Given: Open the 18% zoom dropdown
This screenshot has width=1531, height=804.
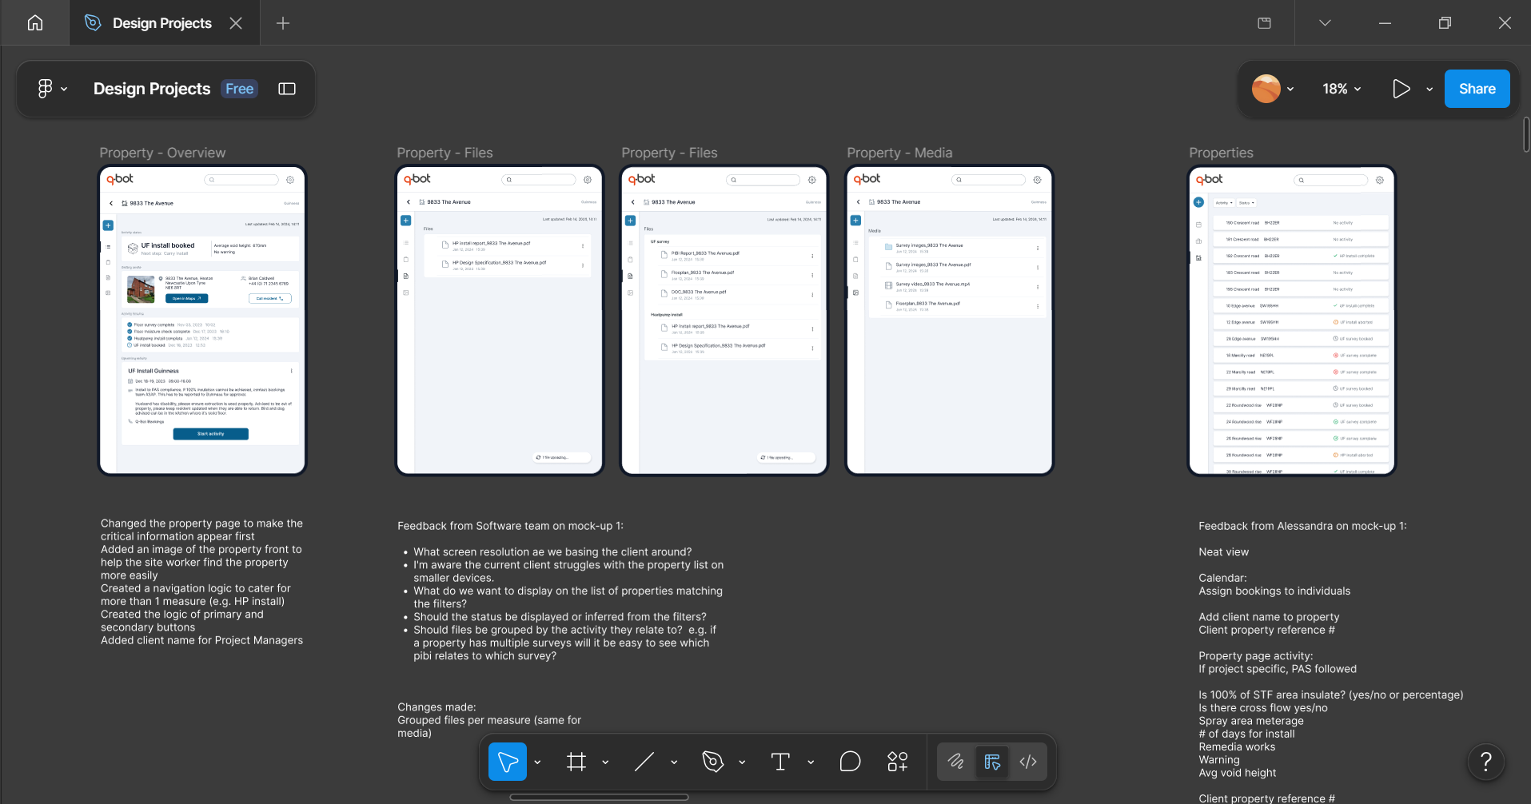Looking at the screenshot, I should pyautogui.click(x=1342, y=89).
